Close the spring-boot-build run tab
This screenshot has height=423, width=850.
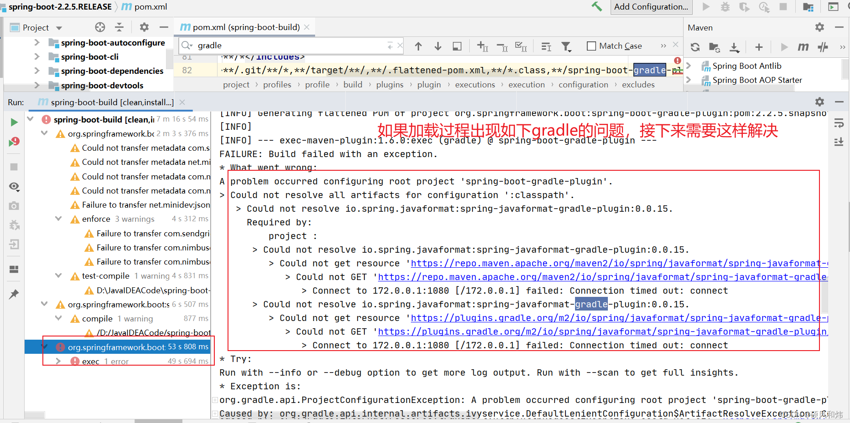point(182,102)
